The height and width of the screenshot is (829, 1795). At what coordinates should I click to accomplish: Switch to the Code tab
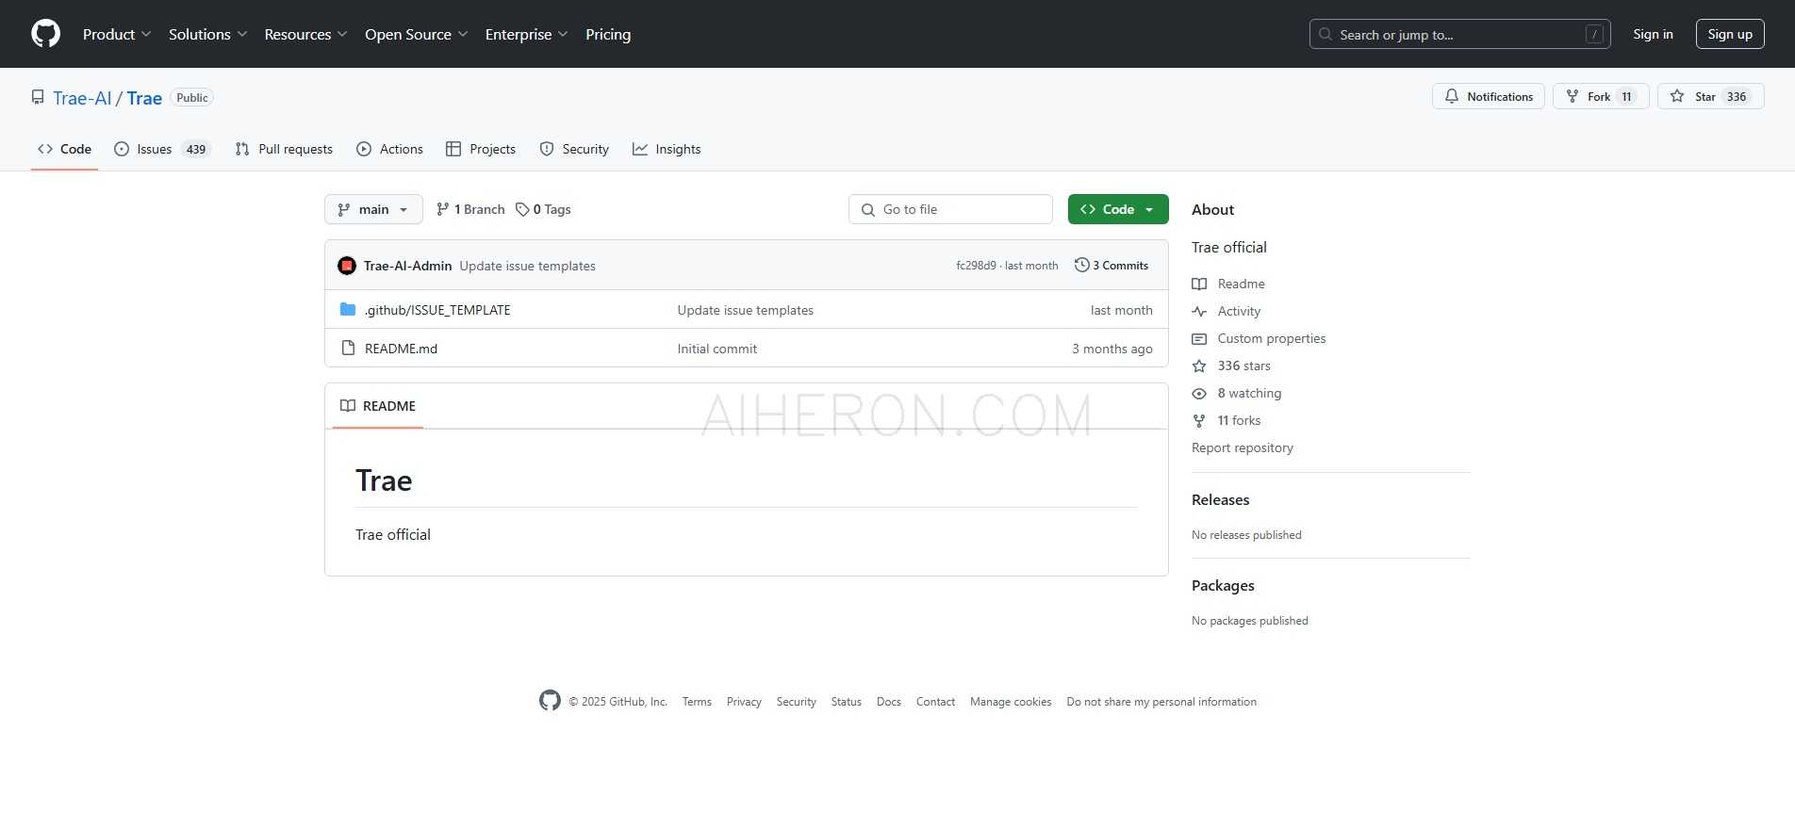coord(64,149)
